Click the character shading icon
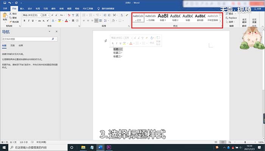Image resolution: width=265 pixels, height=151 pixels. click(73, 20)
